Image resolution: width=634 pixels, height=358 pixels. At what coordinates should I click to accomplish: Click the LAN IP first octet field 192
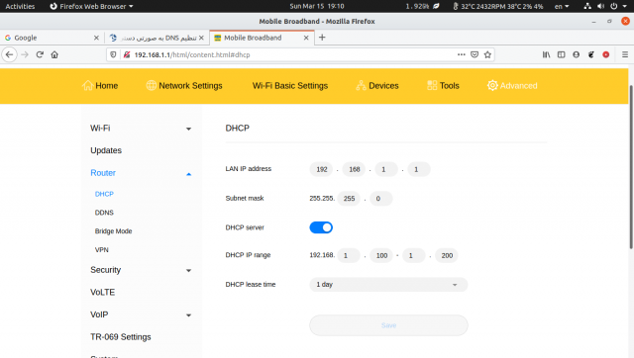[x=321, y=169]
